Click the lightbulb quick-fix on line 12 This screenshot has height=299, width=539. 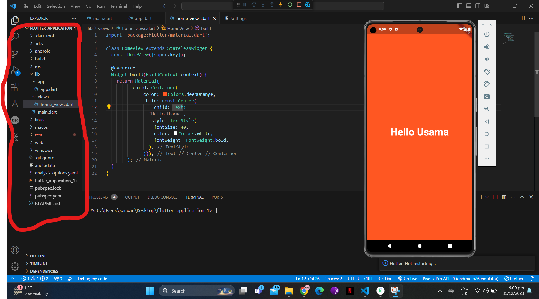point(109,107)
